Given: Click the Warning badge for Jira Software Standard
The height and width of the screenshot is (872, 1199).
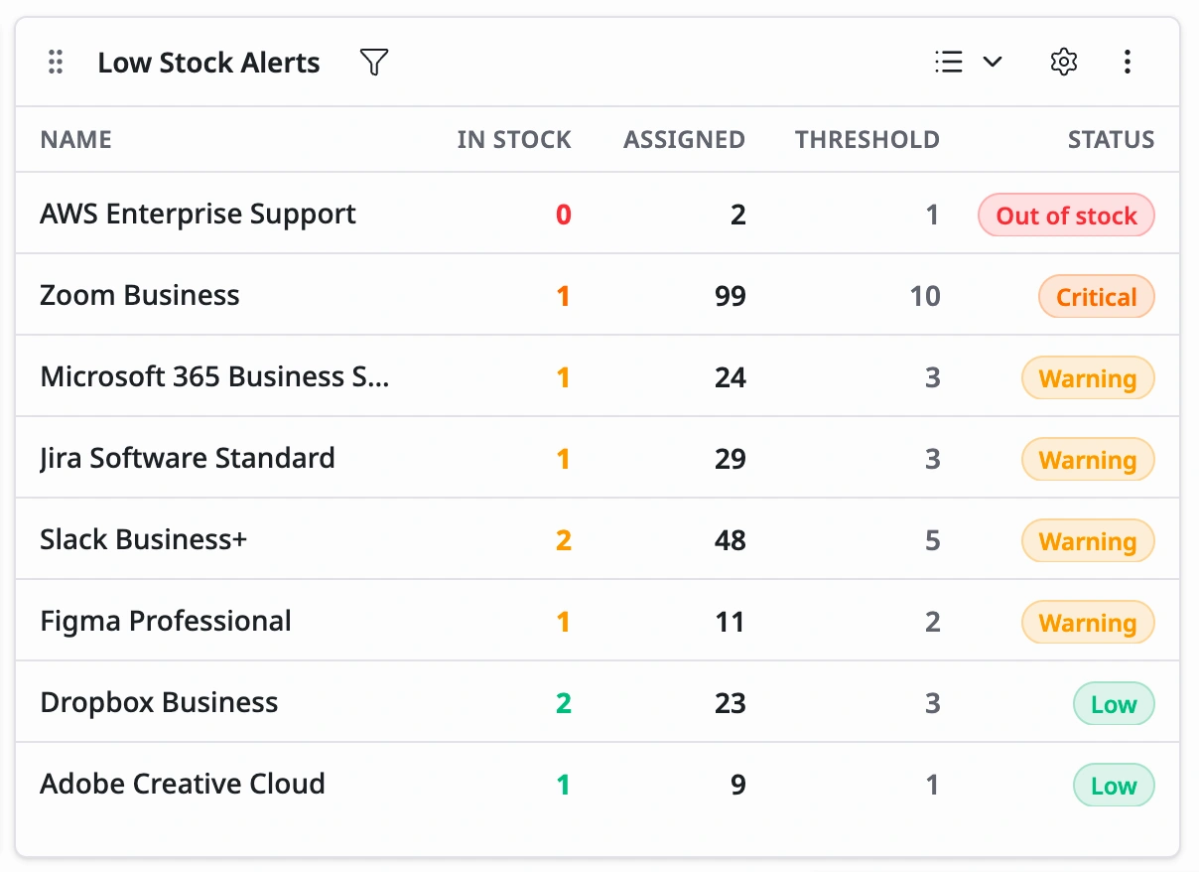Looking at the screenshot, I should coord(1088,460).
